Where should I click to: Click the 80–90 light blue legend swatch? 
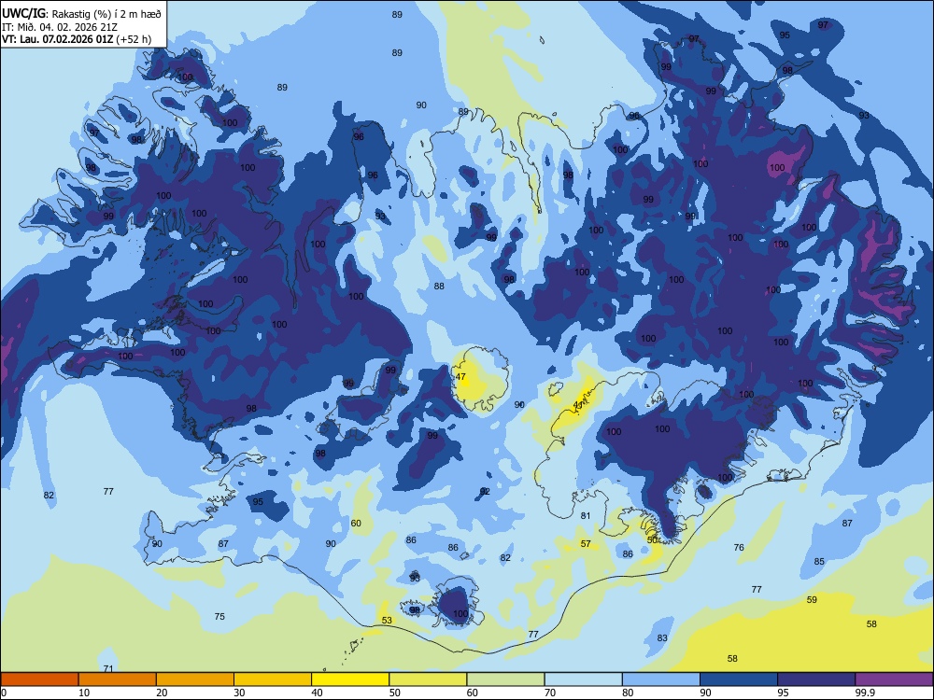661,679
